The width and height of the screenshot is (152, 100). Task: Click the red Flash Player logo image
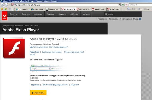pos(14,48)
